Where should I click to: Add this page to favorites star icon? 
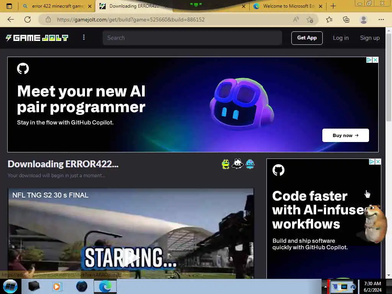[x=310, y=20]
